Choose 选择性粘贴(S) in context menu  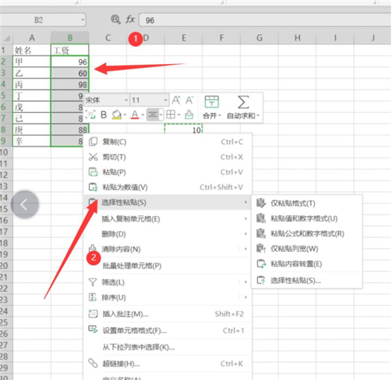(167, 202)
